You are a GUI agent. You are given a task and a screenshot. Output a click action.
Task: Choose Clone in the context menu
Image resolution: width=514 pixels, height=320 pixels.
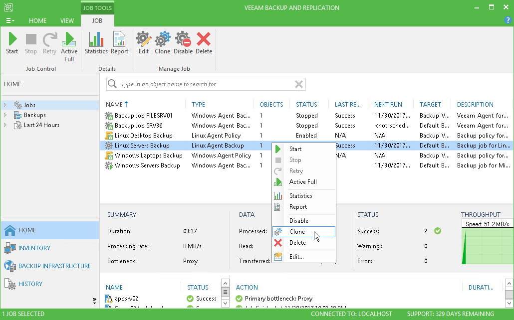pyautogui.click(x=304, y=232)
